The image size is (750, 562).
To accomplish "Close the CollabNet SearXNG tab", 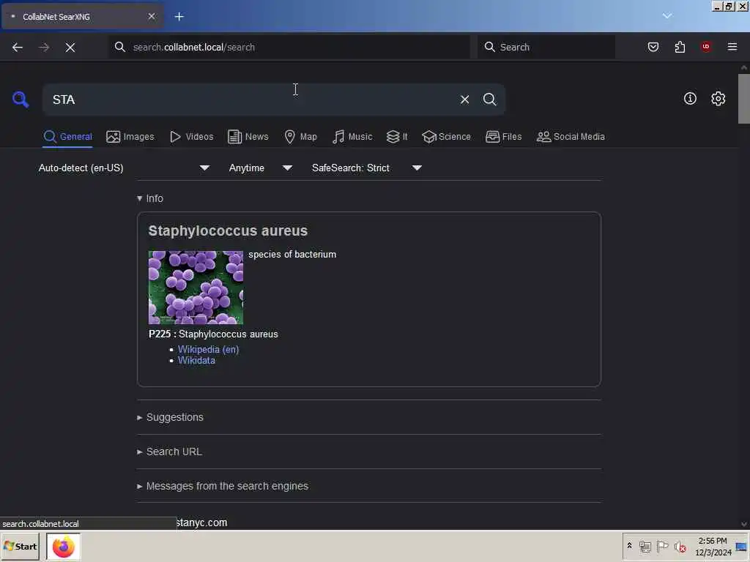I will point(152,16).
